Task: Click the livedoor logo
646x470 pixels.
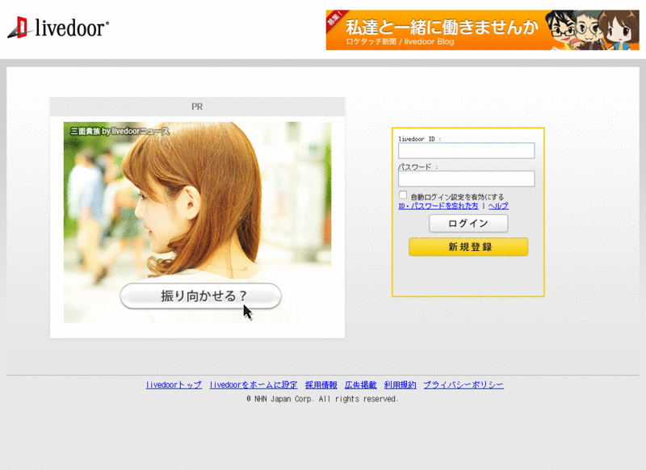Action: [x=58, y=27]
